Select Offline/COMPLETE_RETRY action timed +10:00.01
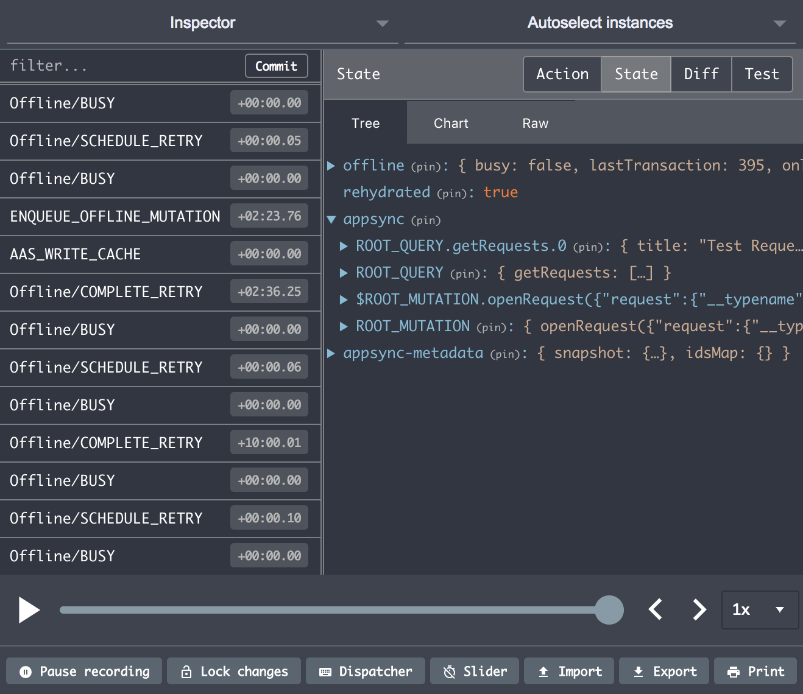803x694 pixels. (x=160, y=443)
